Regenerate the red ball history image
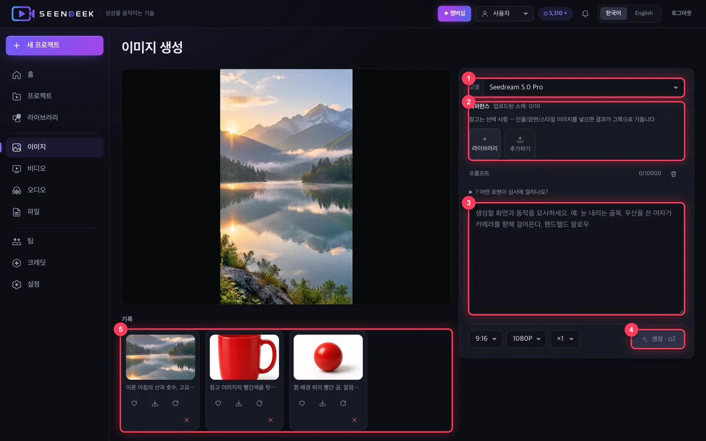 point(343,403)
